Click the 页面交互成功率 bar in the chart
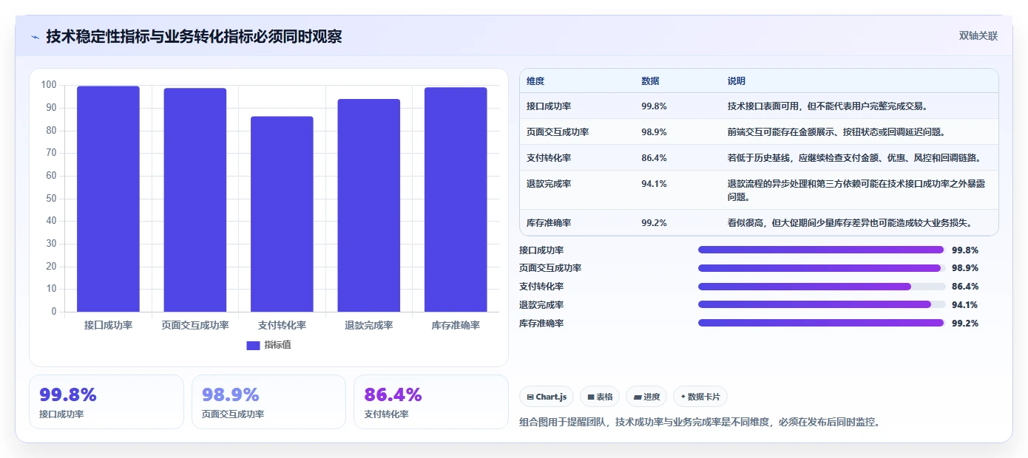 click(195, 199)
